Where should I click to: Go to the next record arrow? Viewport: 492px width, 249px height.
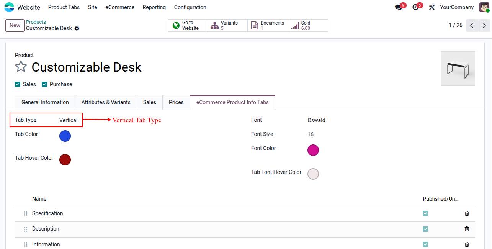click(x=484, y=25)
